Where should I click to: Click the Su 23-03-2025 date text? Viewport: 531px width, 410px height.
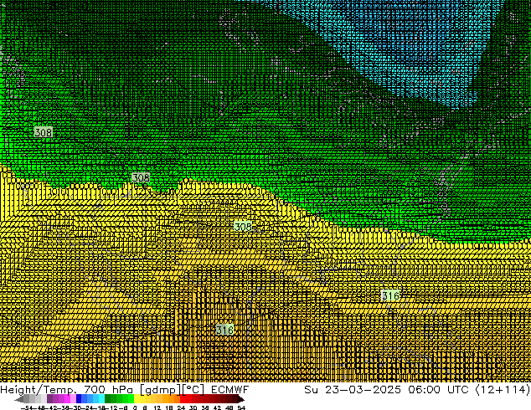coord(353,390)
